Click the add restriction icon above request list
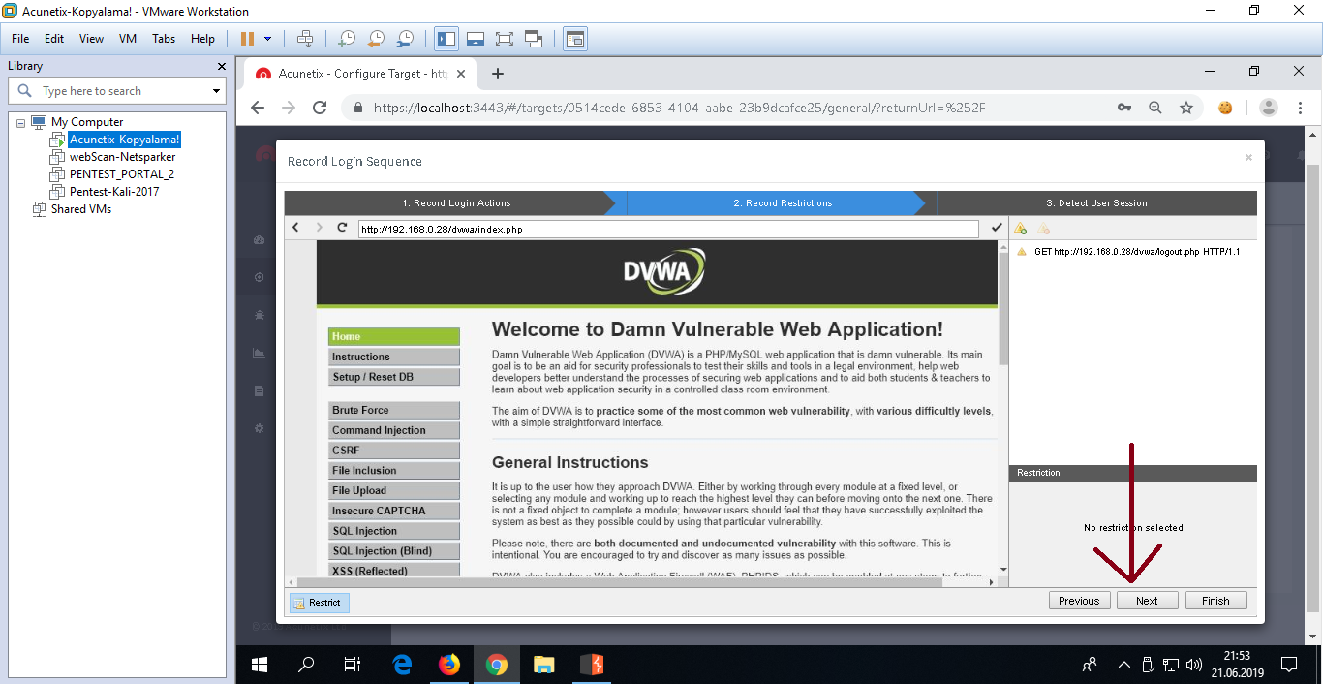This screenshot has width=1323, height=684. pos(1020,229)
